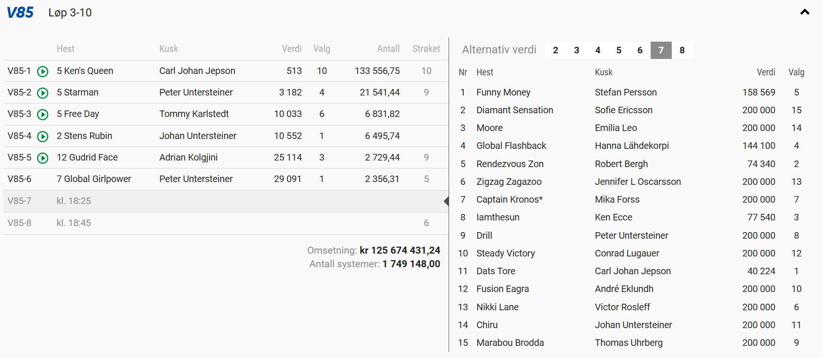Click the V85 logo
This screenshot has height=358, width=826.
coord(20,13)
